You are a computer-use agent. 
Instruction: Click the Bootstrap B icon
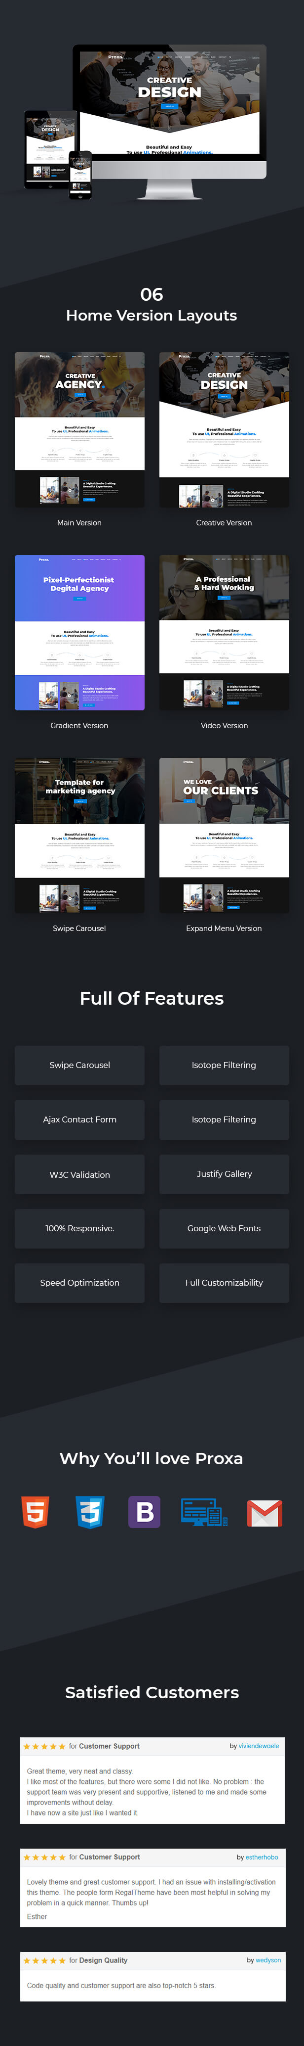pyautogui.click(x=145, y=1511)
